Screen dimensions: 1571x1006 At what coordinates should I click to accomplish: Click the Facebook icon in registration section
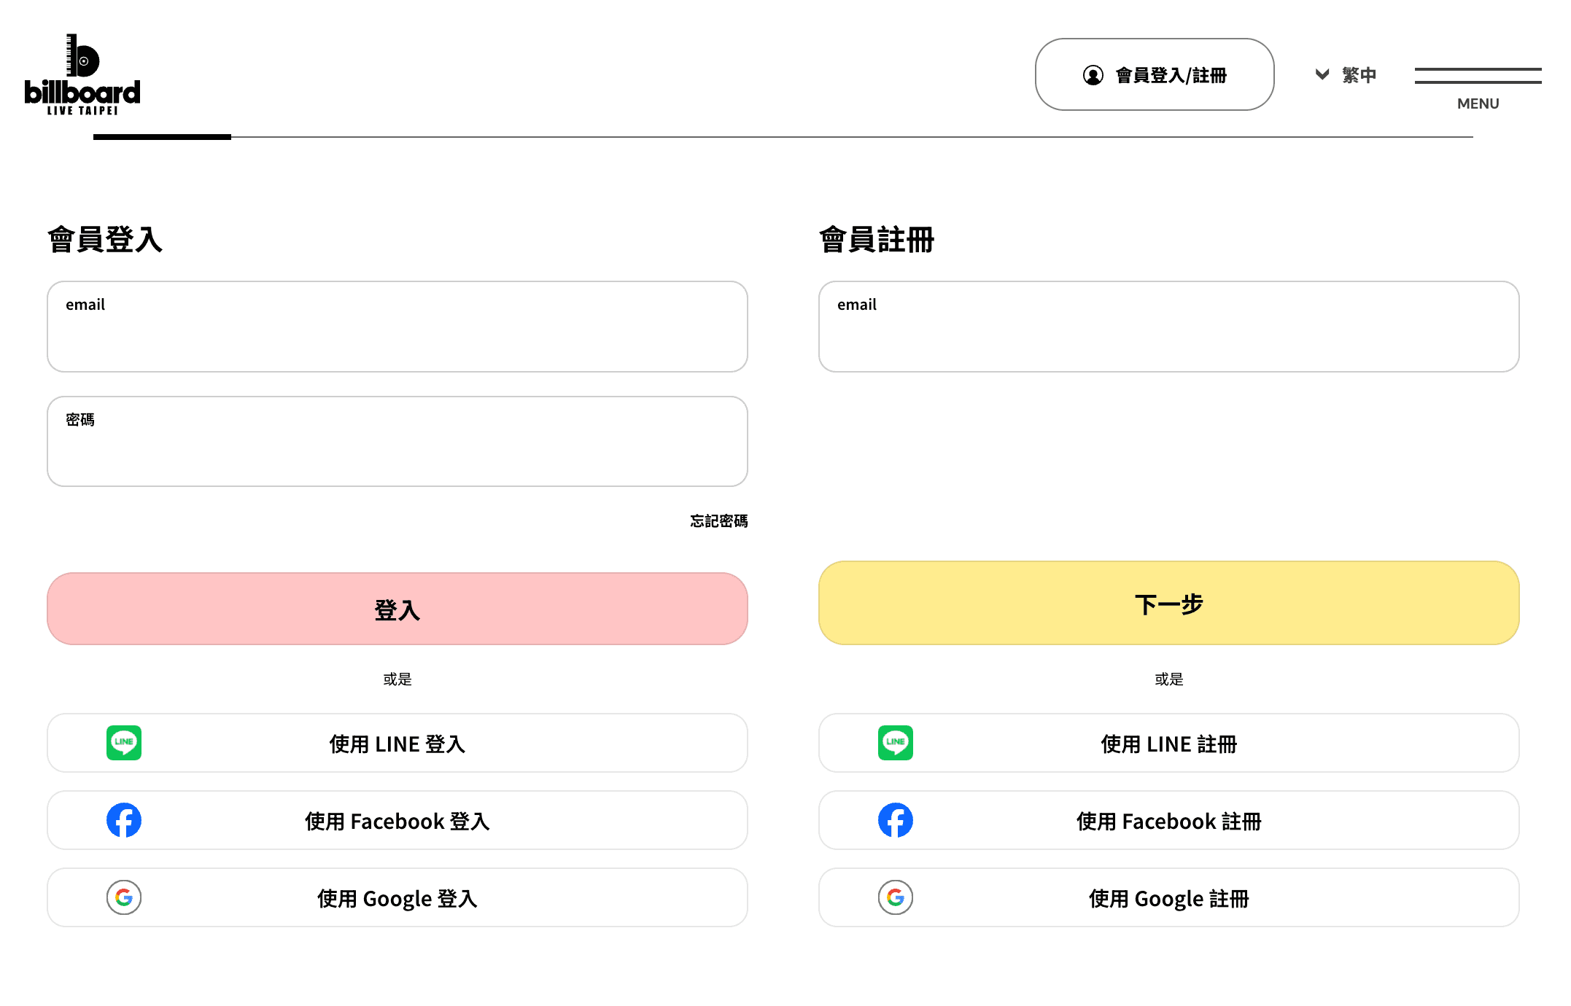896,820
